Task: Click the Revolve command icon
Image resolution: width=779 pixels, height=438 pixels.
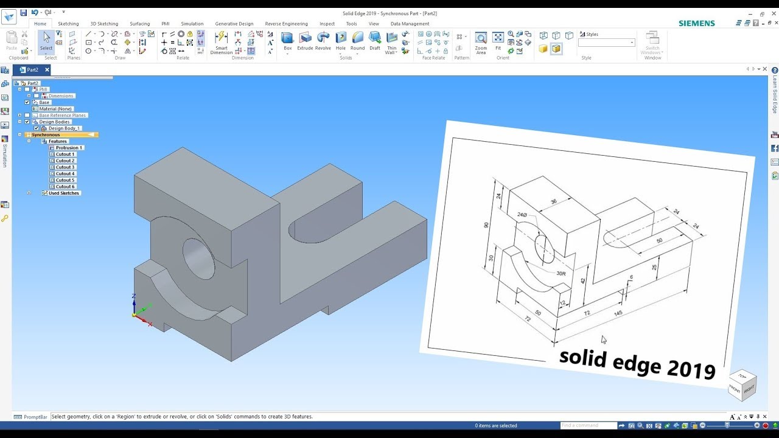Action: [x=323, y=41]
